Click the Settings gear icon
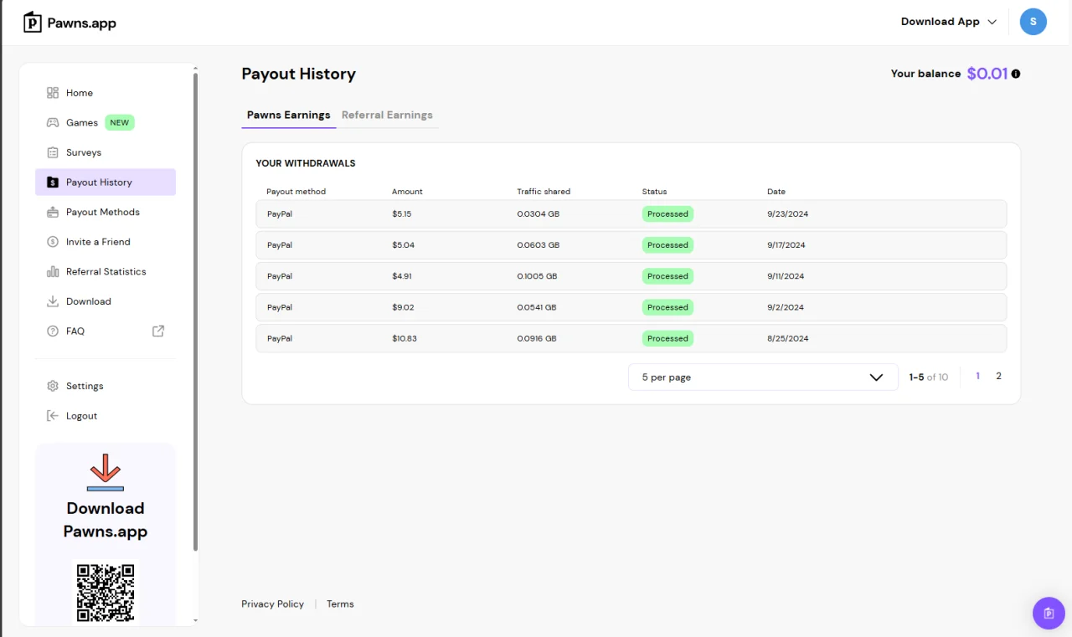The image size is (1072, 637). (53, 386)
